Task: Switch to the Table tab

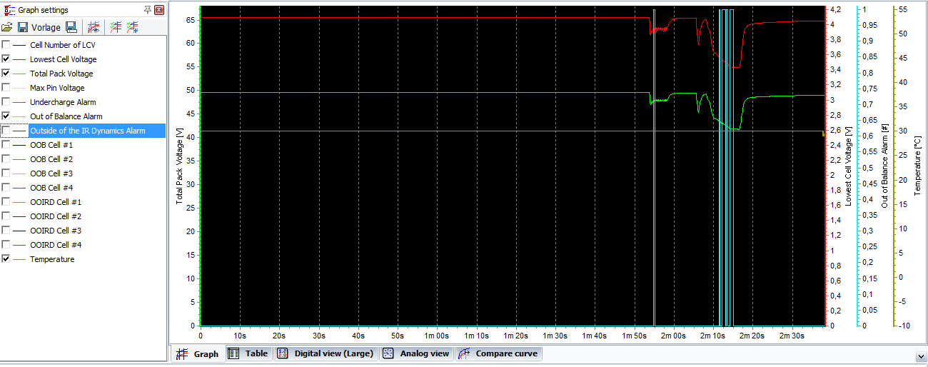Action: click(x=248, y=353)
